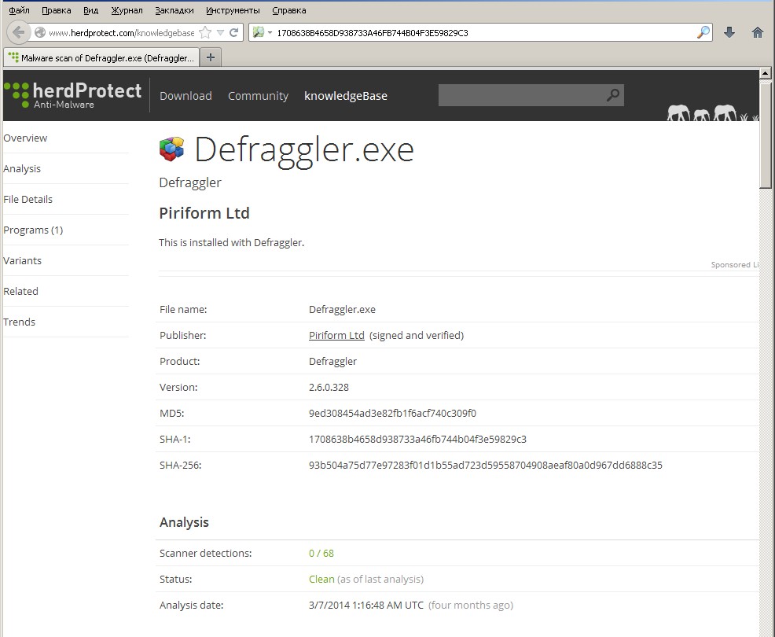Open the Журнал menu
Screen dimensions: 775x637
click(127, 10)
